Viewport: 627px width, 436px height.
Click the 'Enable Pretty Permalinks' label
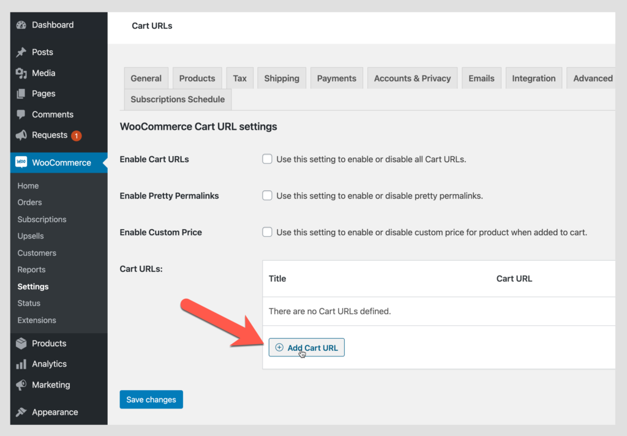pos(169,195)
